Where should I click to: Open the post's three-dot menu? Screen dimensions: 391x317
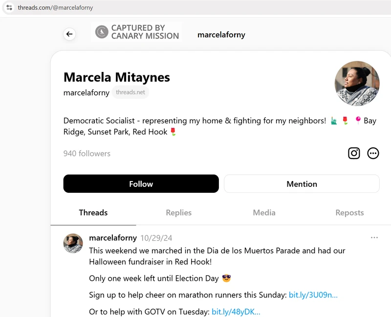[x=374, y=238]
